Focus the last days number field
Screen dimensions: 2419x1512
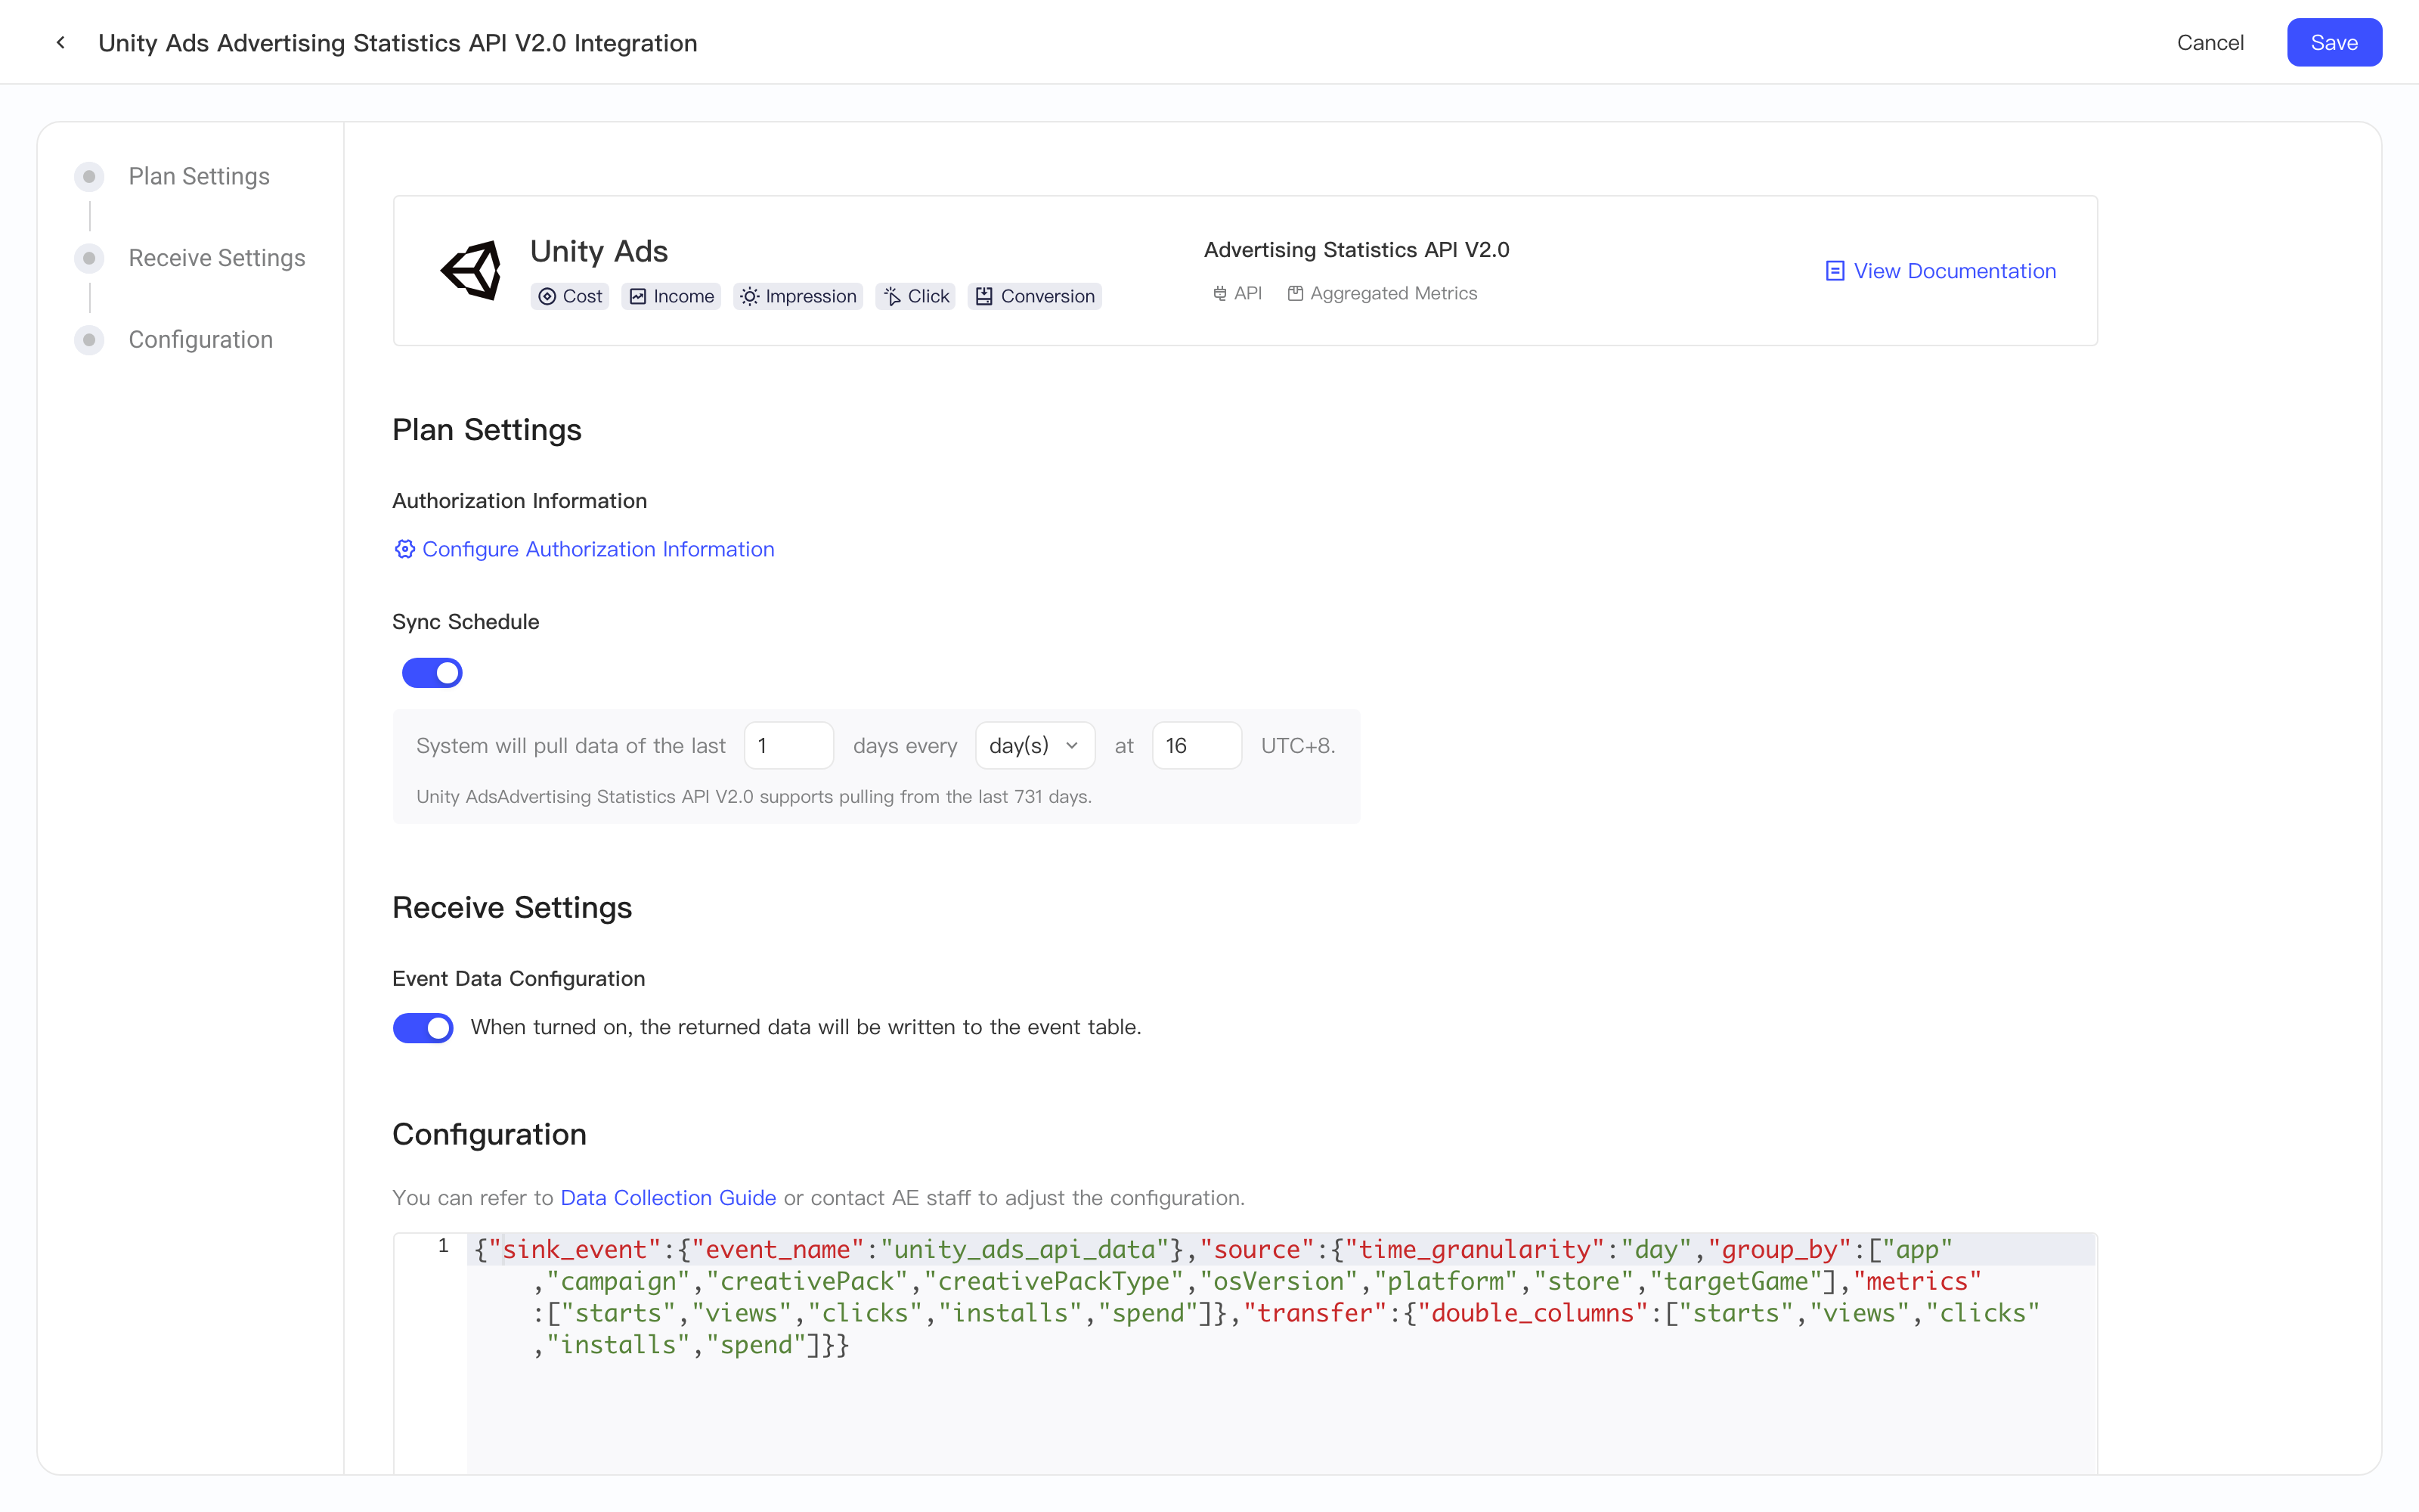pos(788,745)
